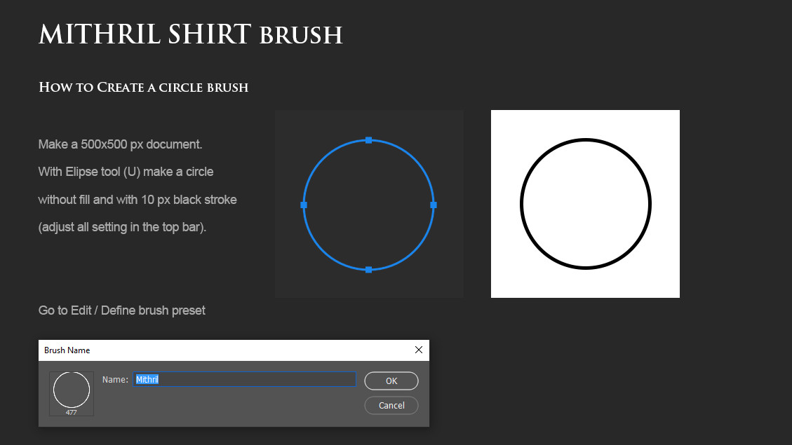Select the right anchor point of blue ellipse
Image resolution: width=792 pixels, height=445 pixels.
coord(434,205)
